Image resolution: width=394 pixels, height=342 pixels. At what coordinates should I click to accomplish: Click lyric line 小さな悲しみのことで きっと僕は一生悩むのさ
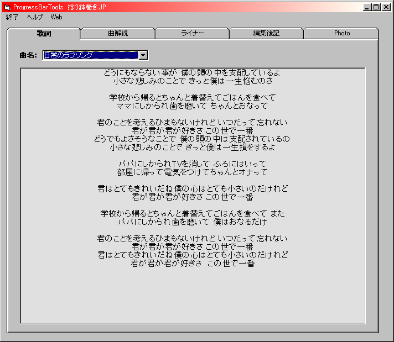tap(193, 81)
